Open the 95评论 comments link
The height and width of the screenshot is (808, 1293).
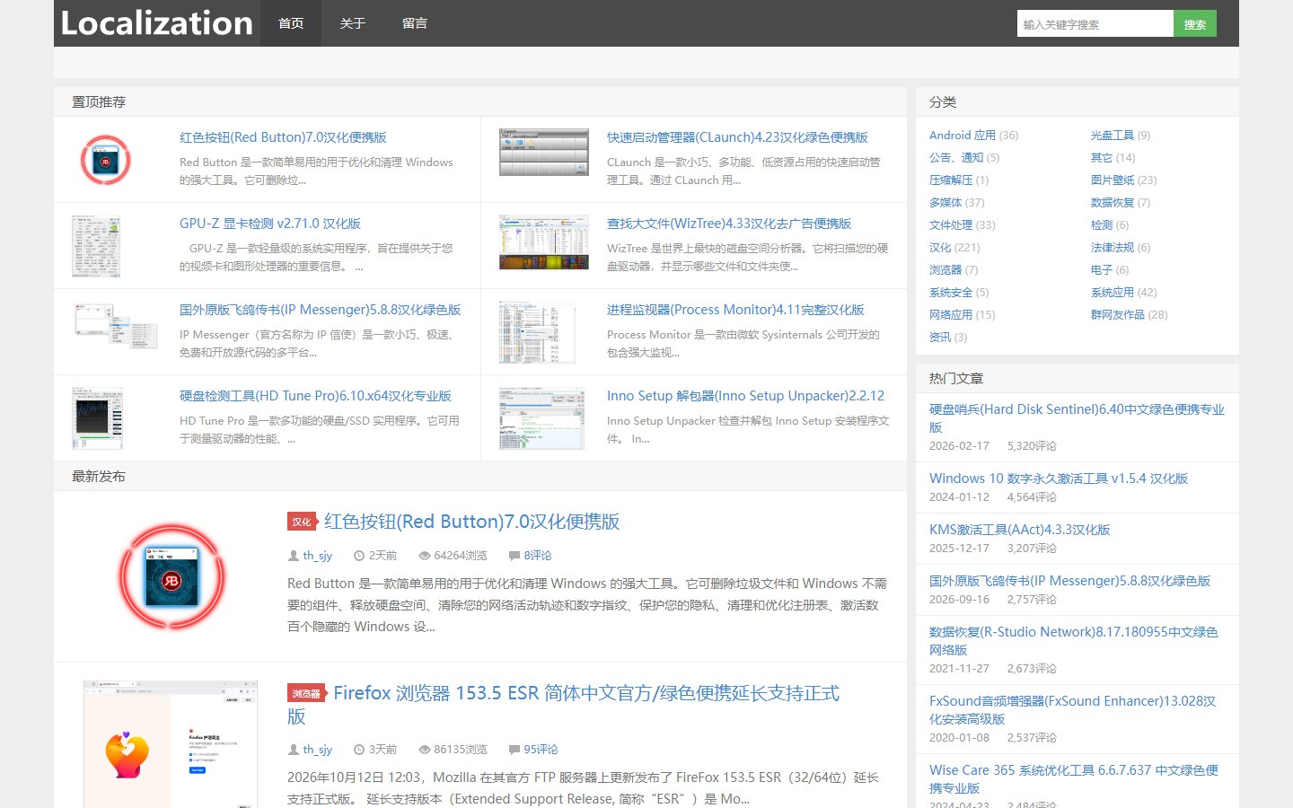pos(541,750)
